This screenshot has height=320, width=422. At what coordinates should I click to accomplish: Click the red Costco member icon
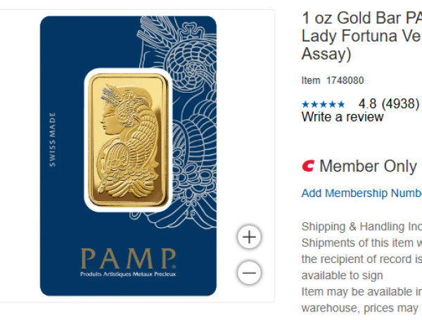(308, 166)
